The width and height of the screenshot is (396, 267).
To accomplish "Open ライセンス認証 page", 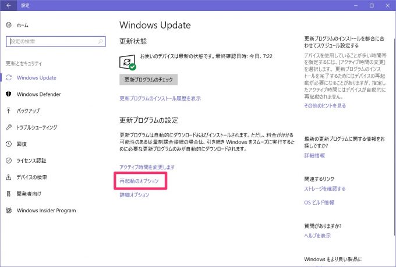I will (31, 161).
